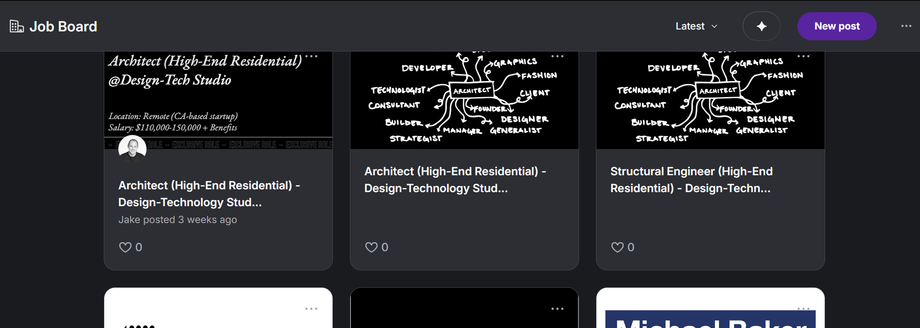Open Jake's Architect (High-End Residential) post title

click(209, 194)
